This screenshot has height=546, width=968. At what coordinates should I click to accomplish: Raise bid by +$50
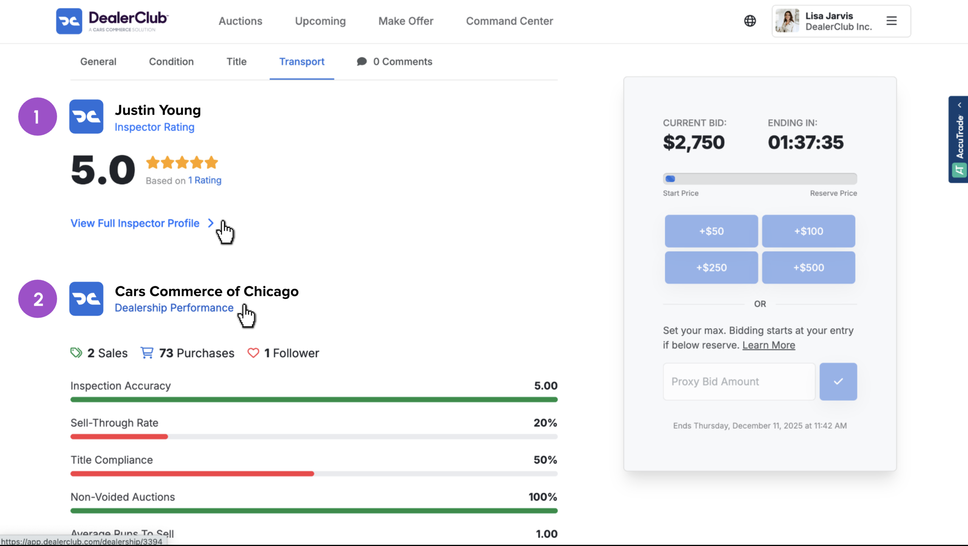click(711, 231)
